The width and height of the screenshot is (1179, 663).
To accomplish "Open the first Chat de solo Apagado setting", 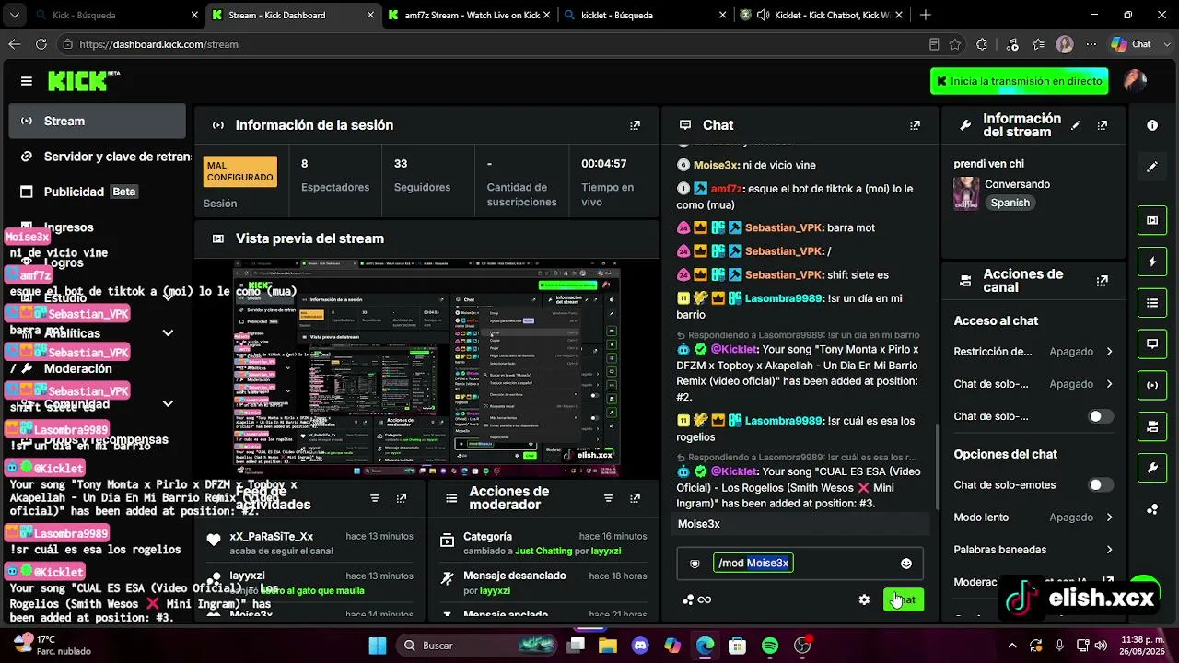I will pos(1033,384).
